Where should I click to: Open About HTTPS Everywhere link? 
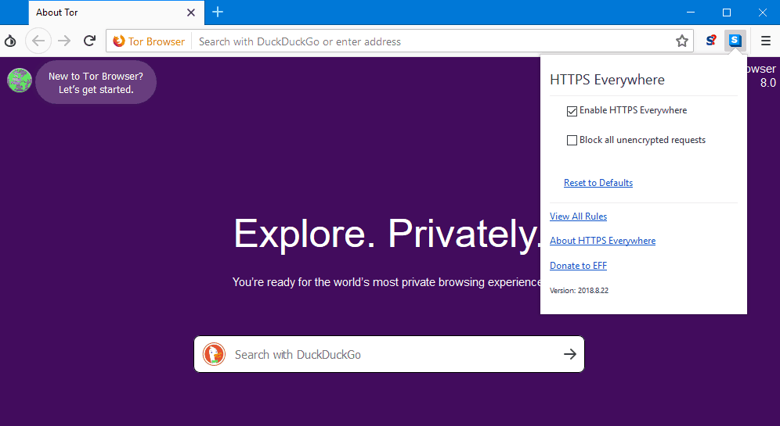(602, 241)
